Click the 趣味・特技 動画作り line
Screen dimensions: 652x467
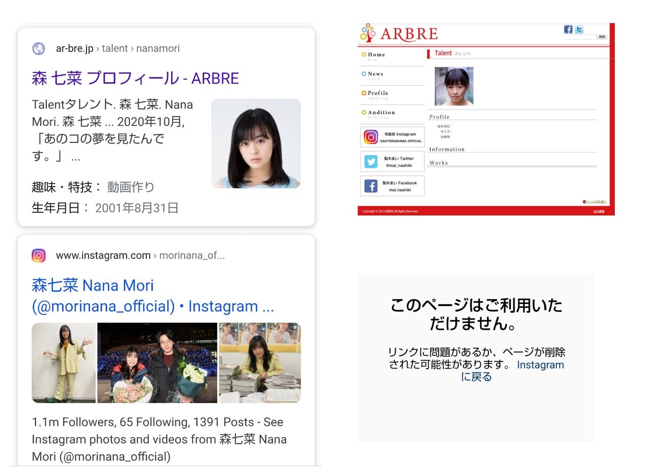pos(93,187)
